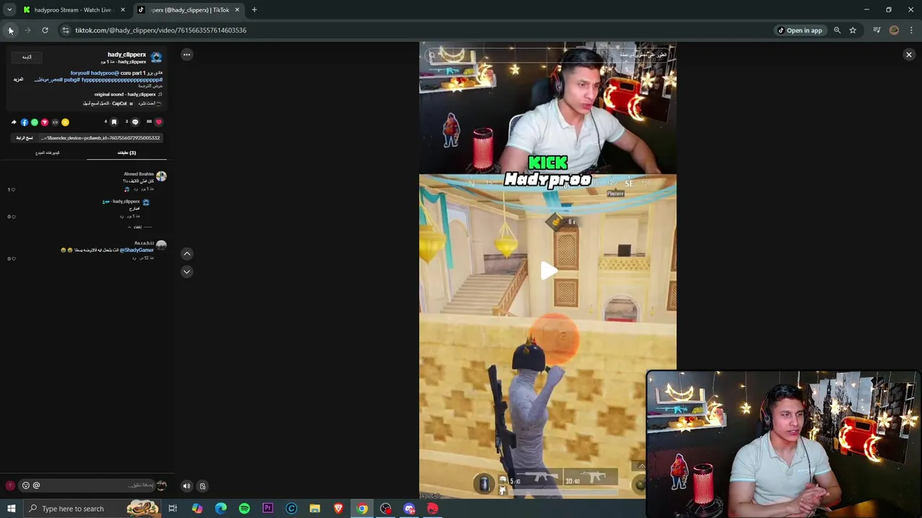Image resolution: width=922 pixels, height=518 pixels.
Task: Bookmark this page with the star icon
Action: point(853,30)
